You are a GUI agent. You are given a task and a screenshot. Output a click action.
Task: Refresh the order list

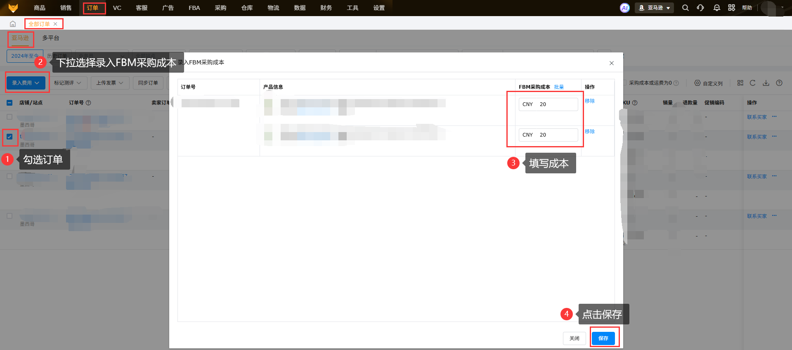[753, 83]
